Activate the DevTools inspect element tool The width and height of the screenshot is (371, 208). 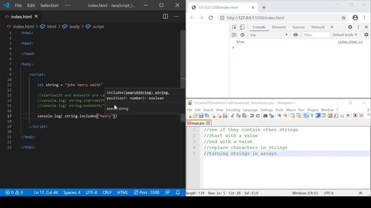click(x=234, y=27)
